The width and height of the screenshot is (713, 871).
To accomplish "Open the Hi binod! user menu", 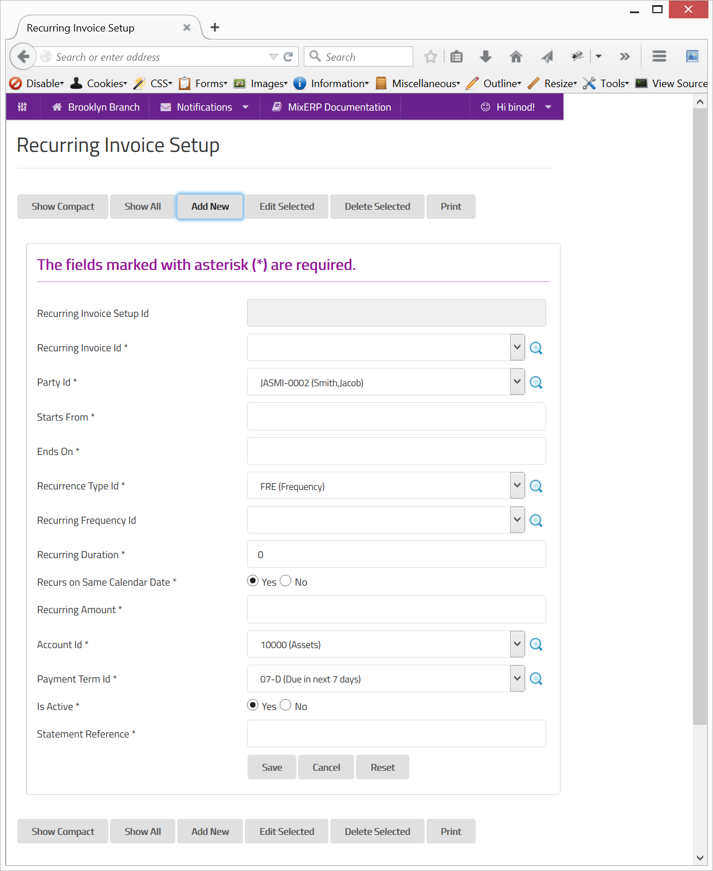I will click(516, 107).
